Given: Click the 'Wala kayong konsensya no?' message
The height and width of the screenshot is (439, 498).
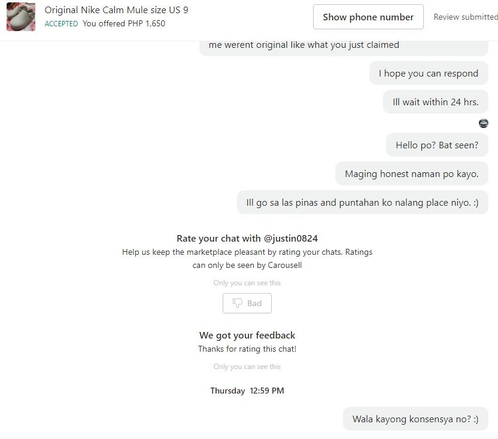Looking at the screenshot, I should point(415,419).
